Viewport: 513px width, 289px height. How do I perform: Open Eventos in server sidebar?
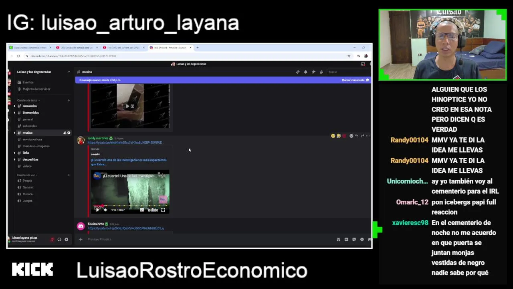pyautogui.click(x=43, y=82)
